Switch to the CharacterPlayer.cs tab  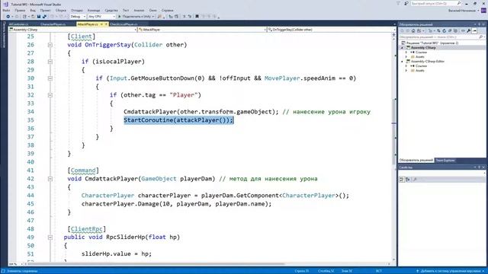coord(53,24)
